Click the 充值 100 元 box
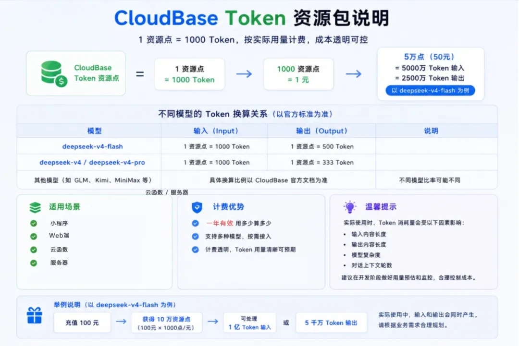 [x=82, y=322]
